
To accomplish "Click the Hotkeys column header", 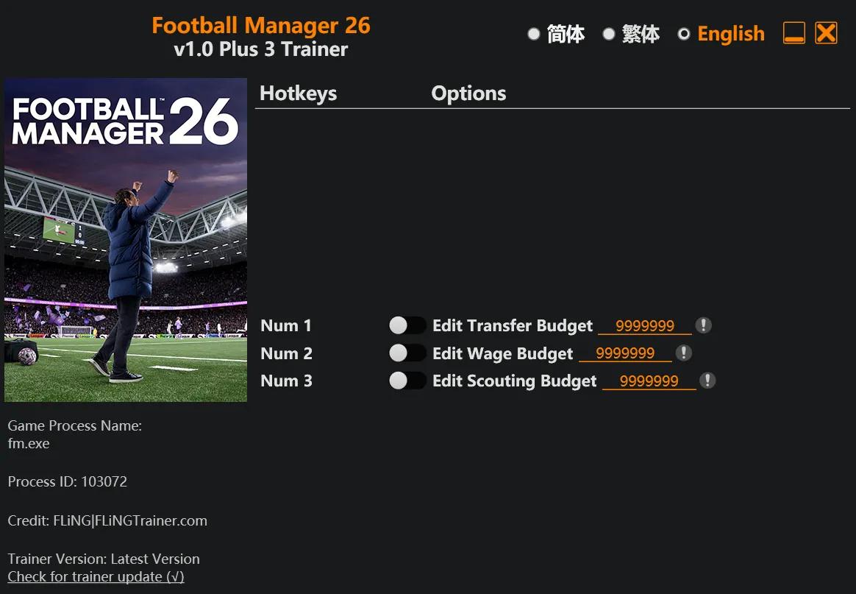I will (x=299, y=93).
